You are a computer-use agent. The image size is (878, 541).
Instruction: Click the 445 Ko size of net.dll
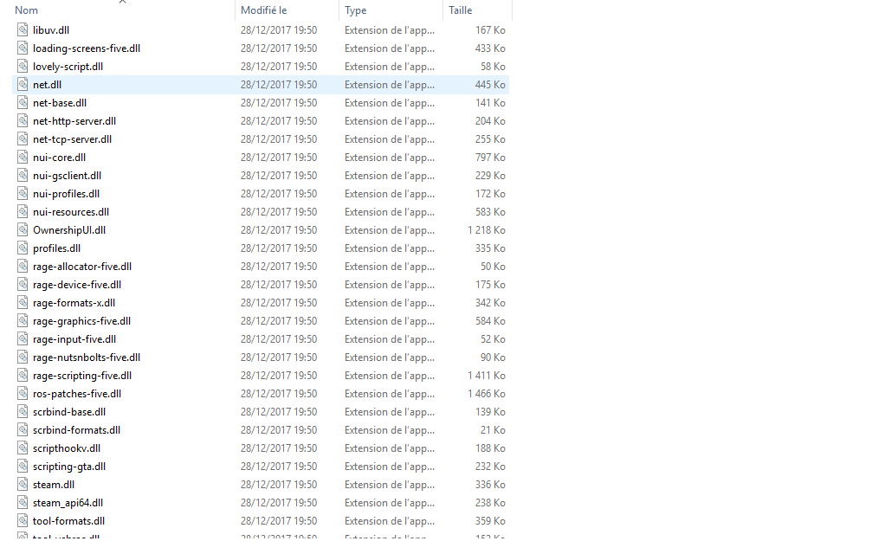(490, 85)
